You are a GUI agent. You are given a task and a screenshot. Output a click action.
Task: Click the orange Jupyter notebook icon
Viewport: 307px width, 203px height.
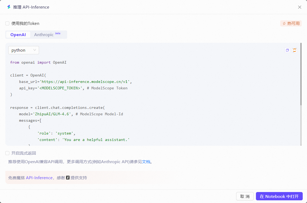[294, 50]
